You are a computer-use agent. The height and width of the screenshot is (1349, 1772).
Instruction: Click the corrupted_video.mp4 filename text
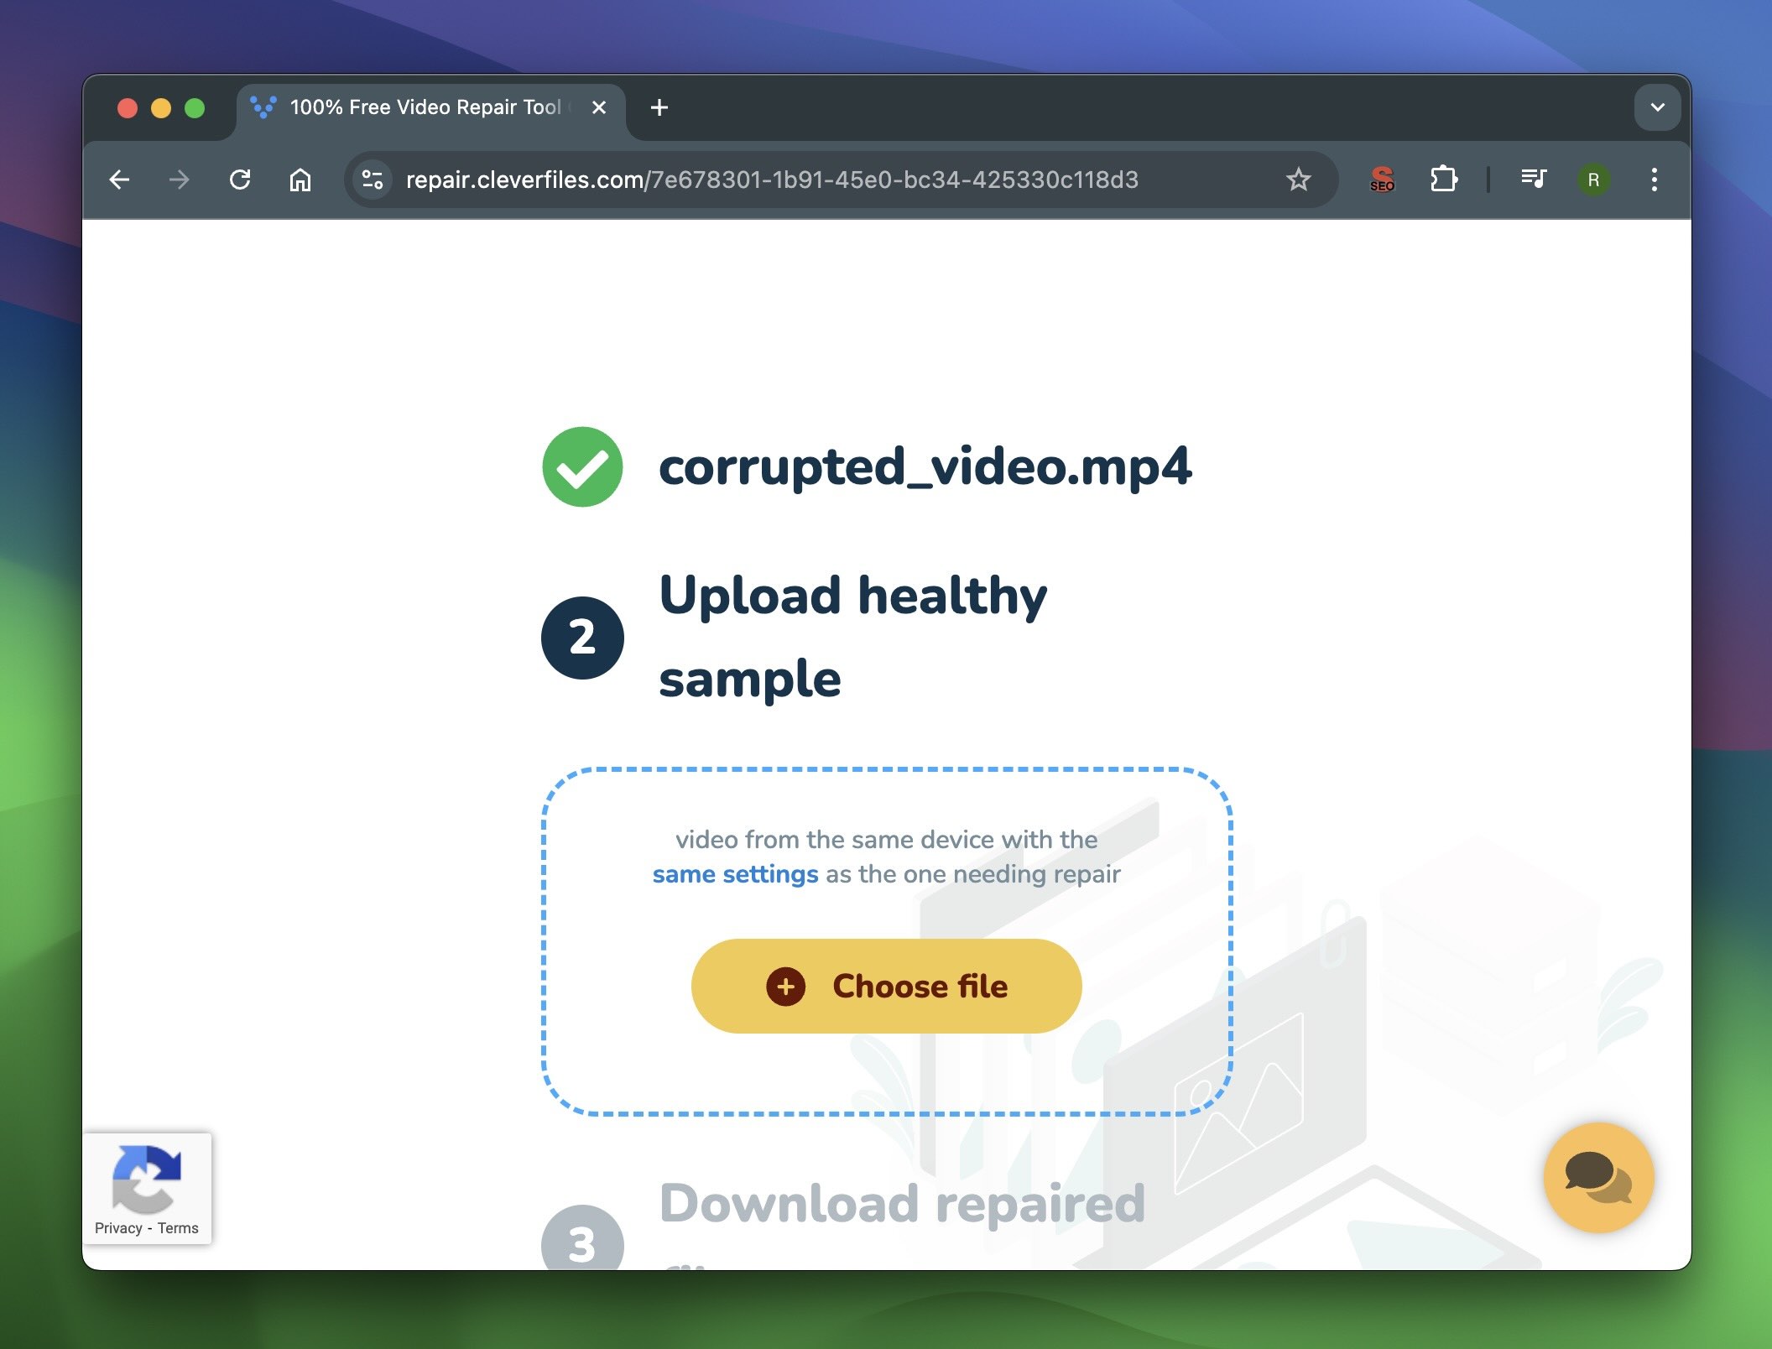click(928, 465)
